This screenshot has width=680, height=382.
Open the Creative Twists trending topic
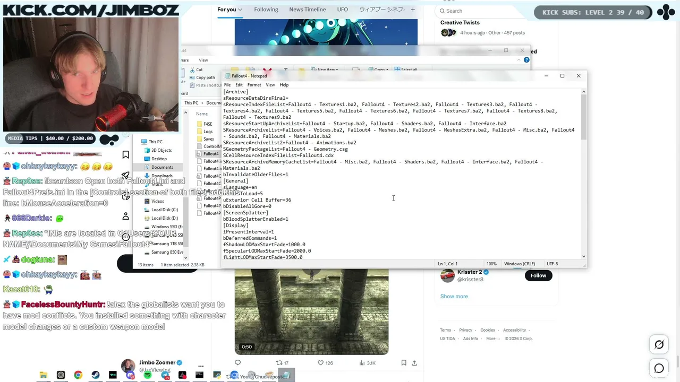[460, 22]
